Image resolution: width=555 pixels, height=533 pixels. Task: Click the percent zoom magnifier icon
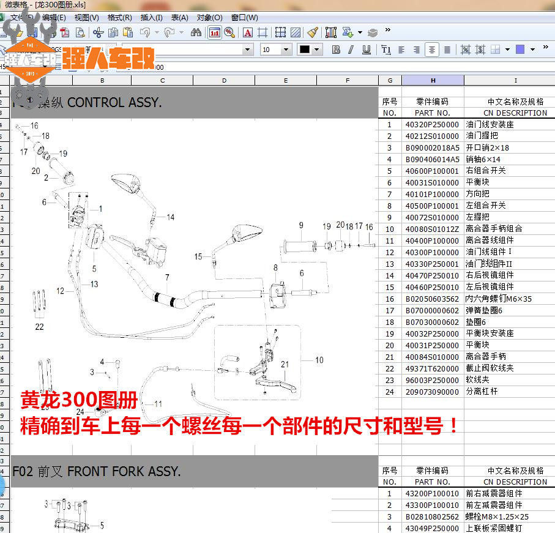[229, 33]
